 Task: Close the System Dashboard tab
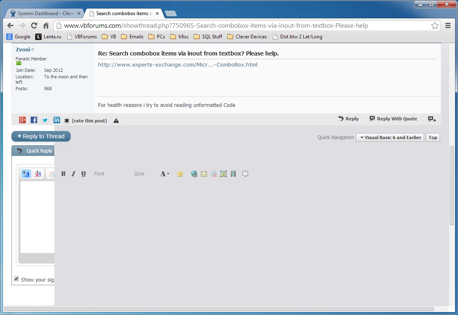click(78, 13)
